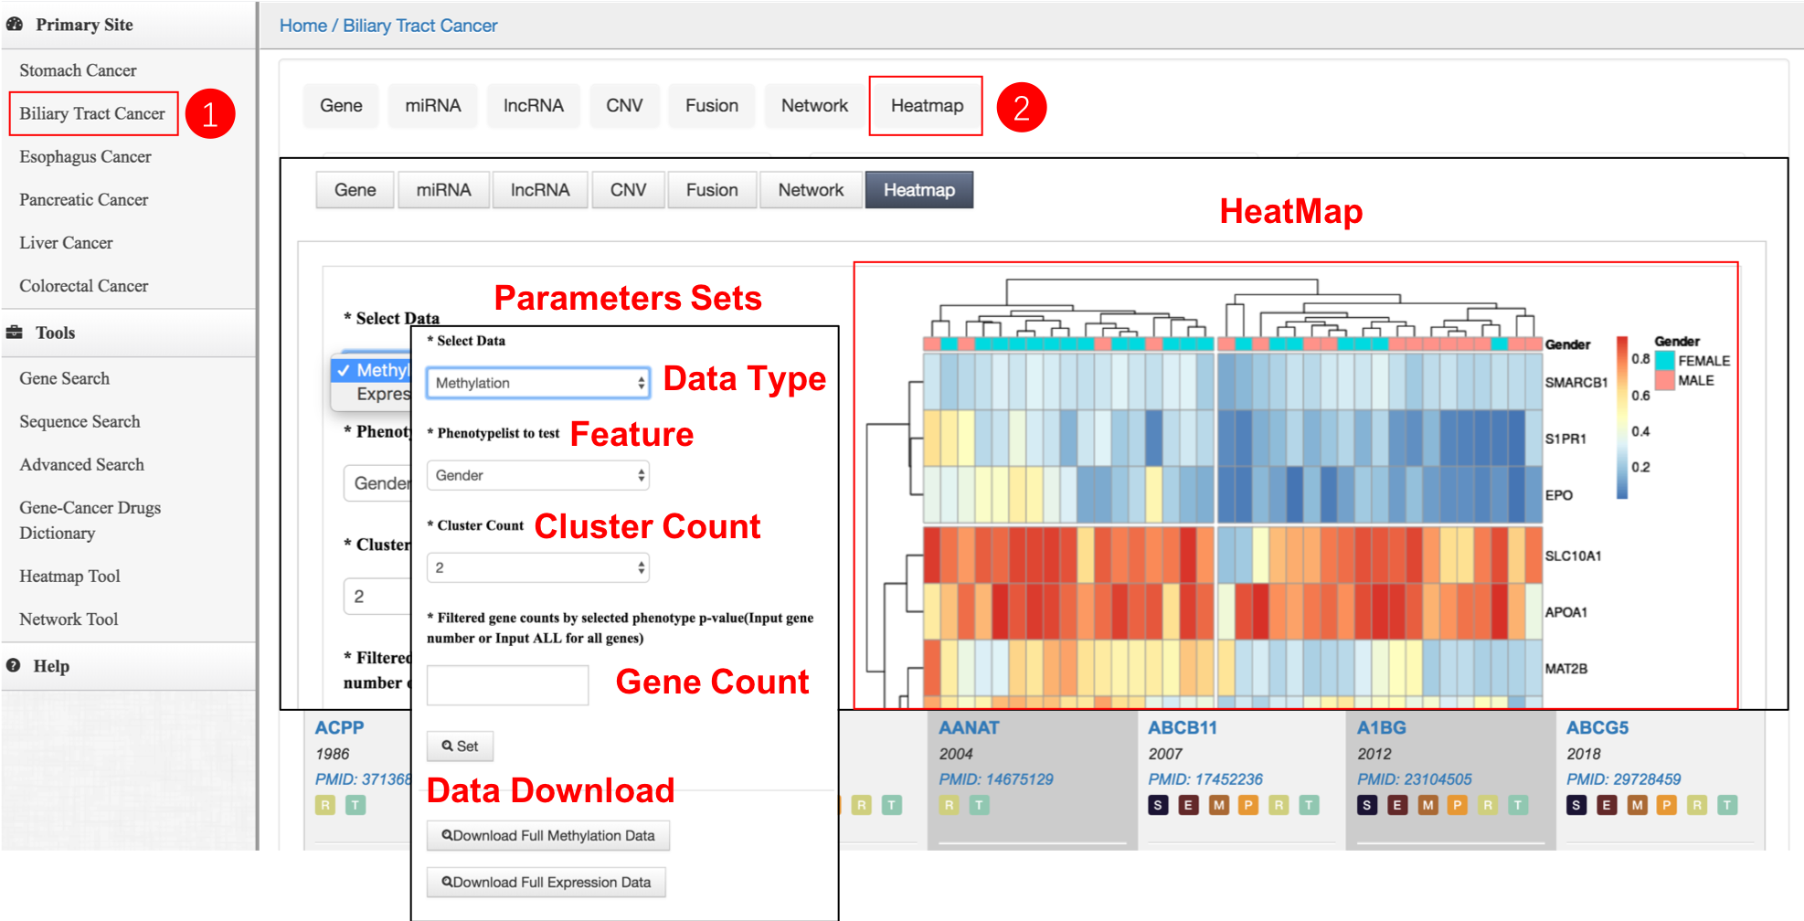The height and width of the screenshot is (921, 1804).
Task: Click the P badge under ABCB11
Action: pos(1248,805)
